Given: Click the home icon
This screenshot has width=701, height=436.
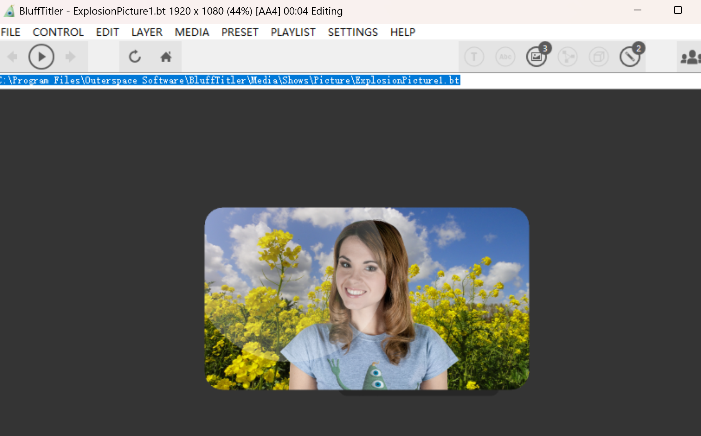Looking at the screenshot, I should [166, 57].
